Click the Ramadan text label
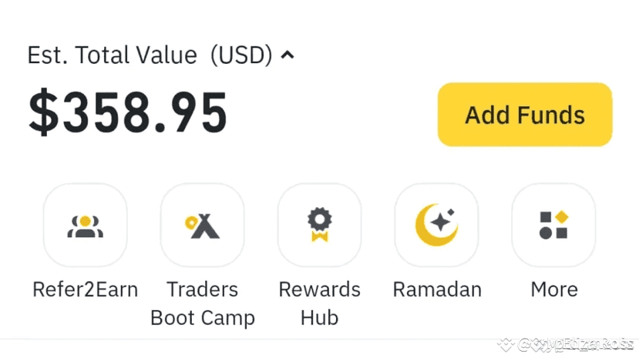Image resolution: width=639 pixels, height=358 pixels. click(x=436, y=289)
